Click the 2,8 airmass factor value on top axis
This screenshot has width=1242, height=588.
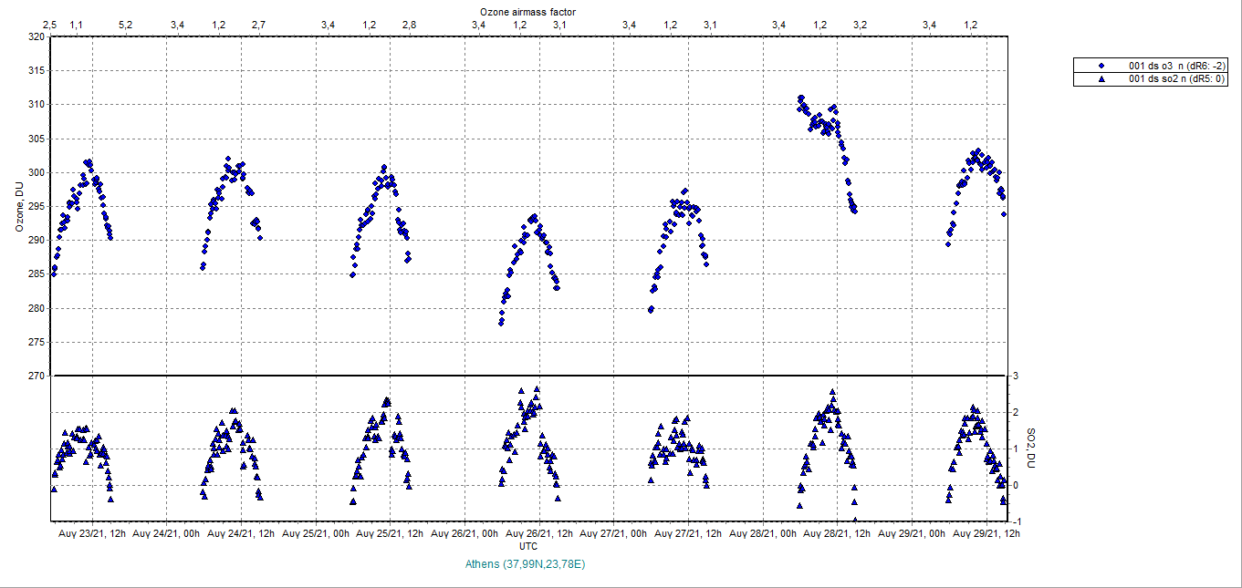click(409, 25)
